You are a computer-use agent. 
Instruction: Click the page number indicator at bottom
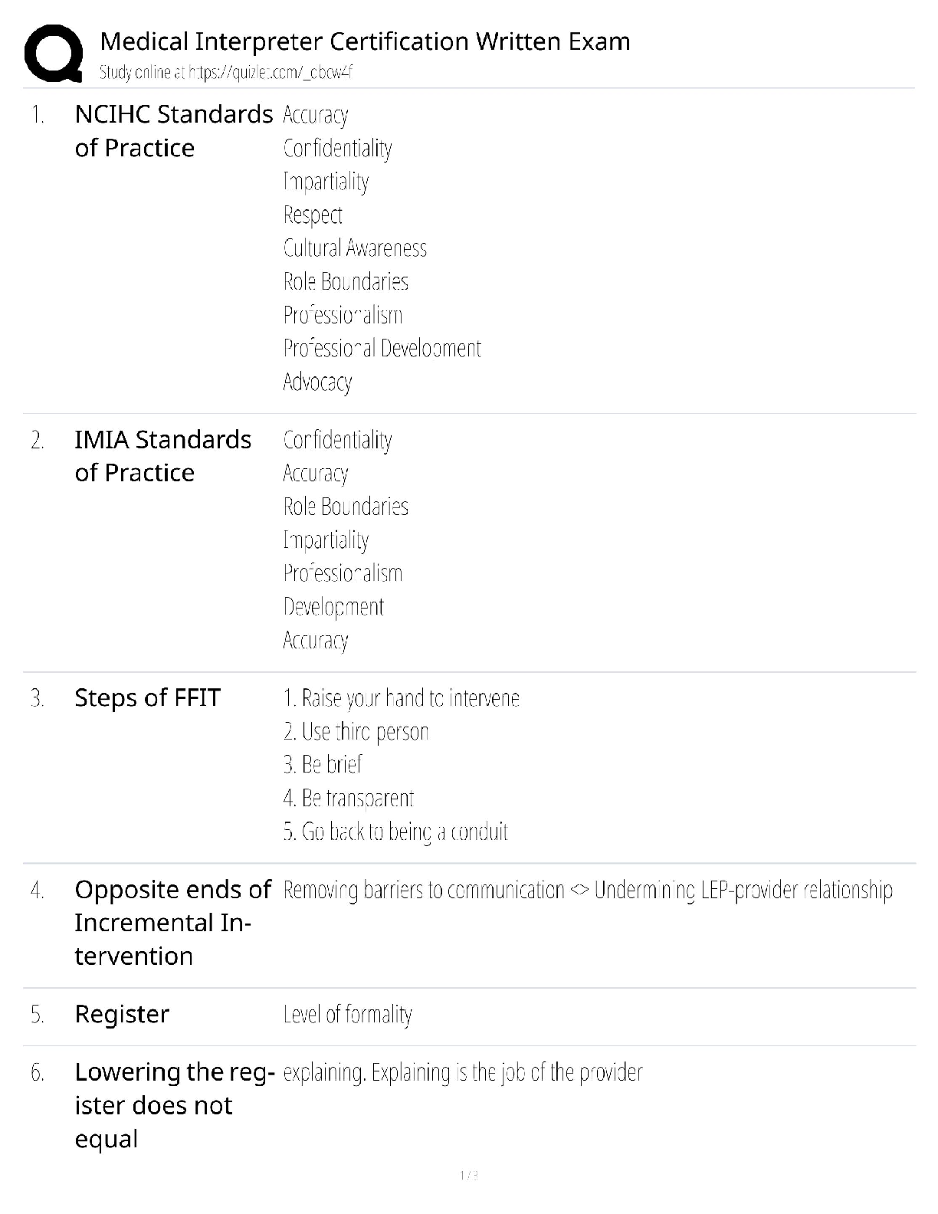468,1176
